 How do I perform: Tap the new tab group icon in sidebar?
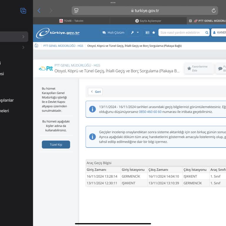(23, 11)
